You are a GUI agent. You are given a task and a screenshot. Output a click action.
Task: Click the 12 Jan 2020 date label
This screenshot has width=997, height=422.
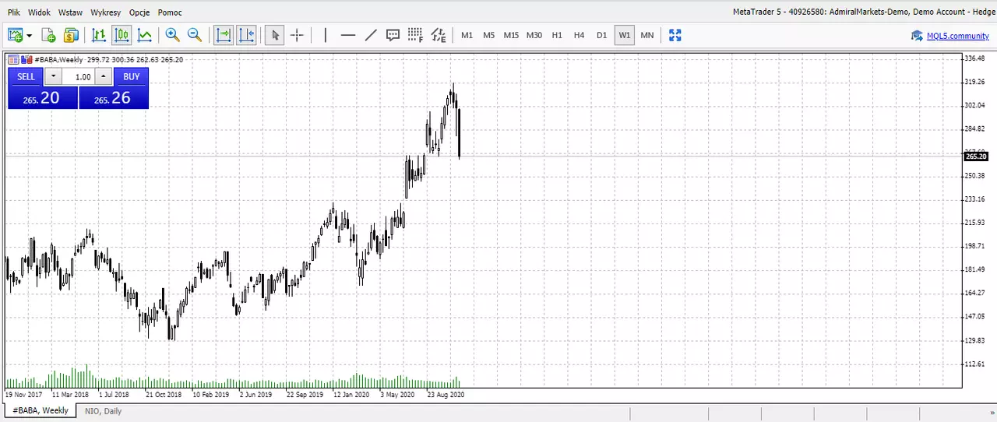(351, 395)
